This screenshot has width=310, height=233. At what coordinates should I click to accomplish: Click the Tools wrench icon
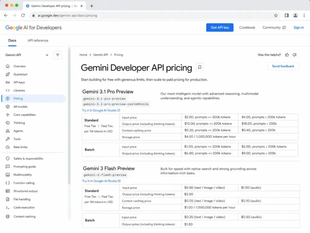click(x=8, y=139)
